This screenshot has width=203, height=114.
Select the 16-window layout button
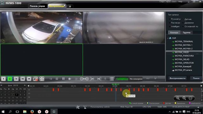pyautogui.click(x=23, y=79)
